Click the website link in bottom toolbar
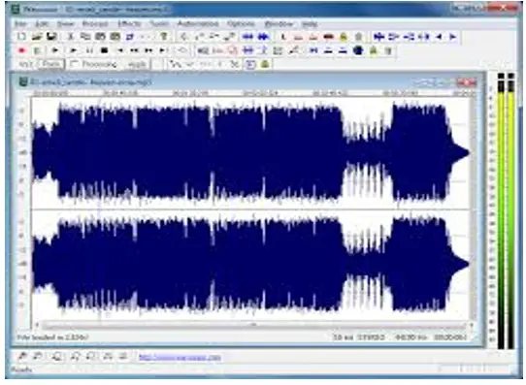The image size is (526, 385). [180, 357]
